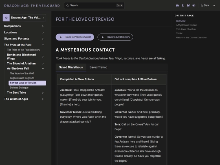This screenshot has height=165, width=220.
Task: Click the arrow icon in Back to Act Directory
Action: 103,37
